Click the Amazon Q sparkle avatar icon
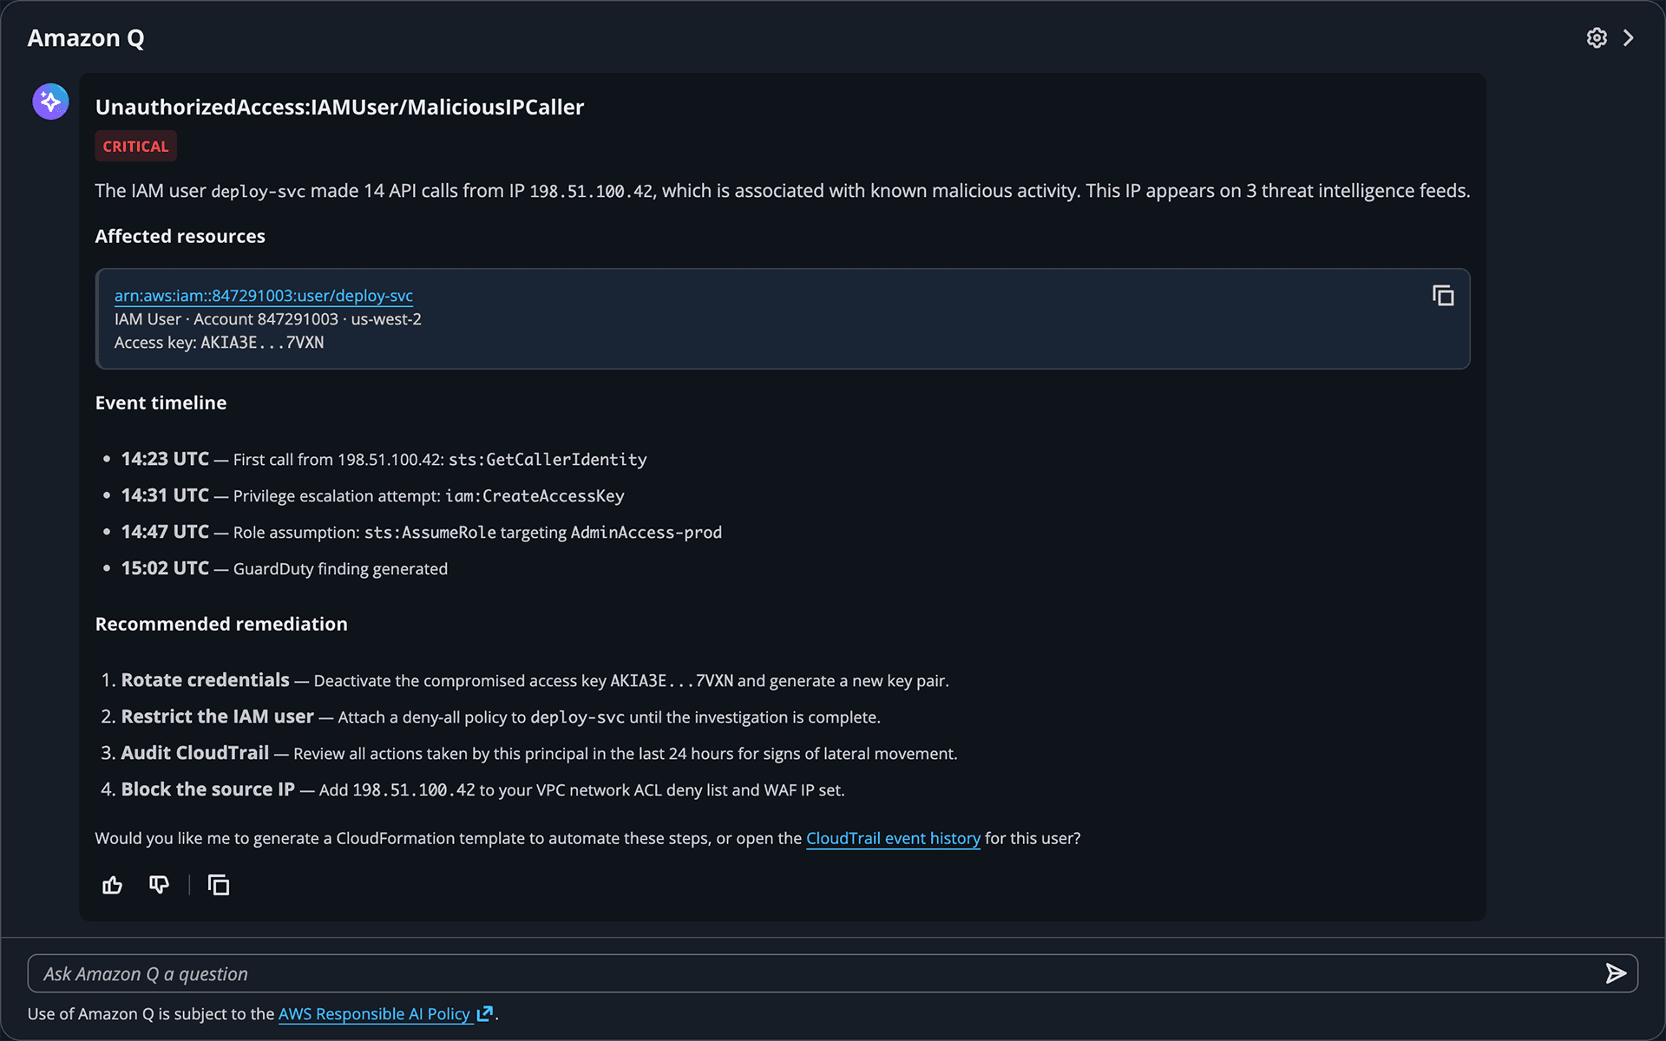This screenshot has height=1041, width=1666. click(x=49, y=101)
